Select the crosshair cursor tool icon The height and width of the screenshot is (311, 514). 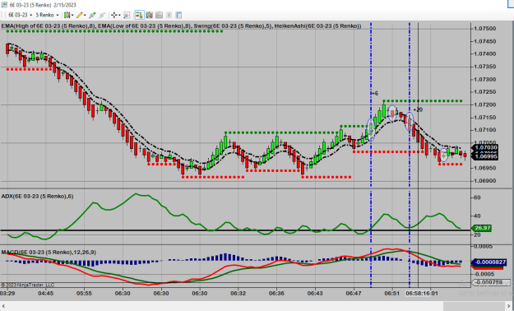point(113,15)
